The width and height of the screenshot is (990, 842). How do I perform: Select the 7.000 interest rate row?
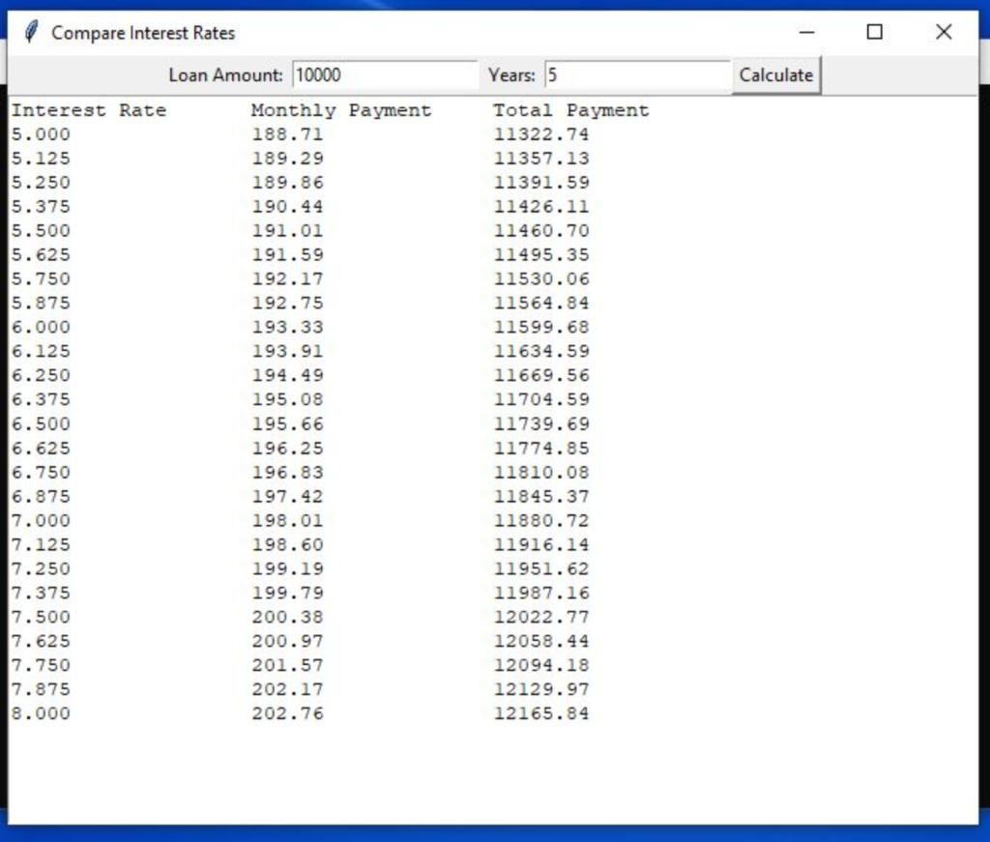coord(41,520)
